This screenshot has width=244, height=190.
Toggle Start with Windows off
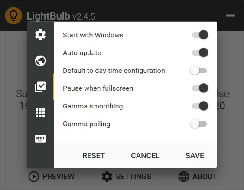(200, 35)
